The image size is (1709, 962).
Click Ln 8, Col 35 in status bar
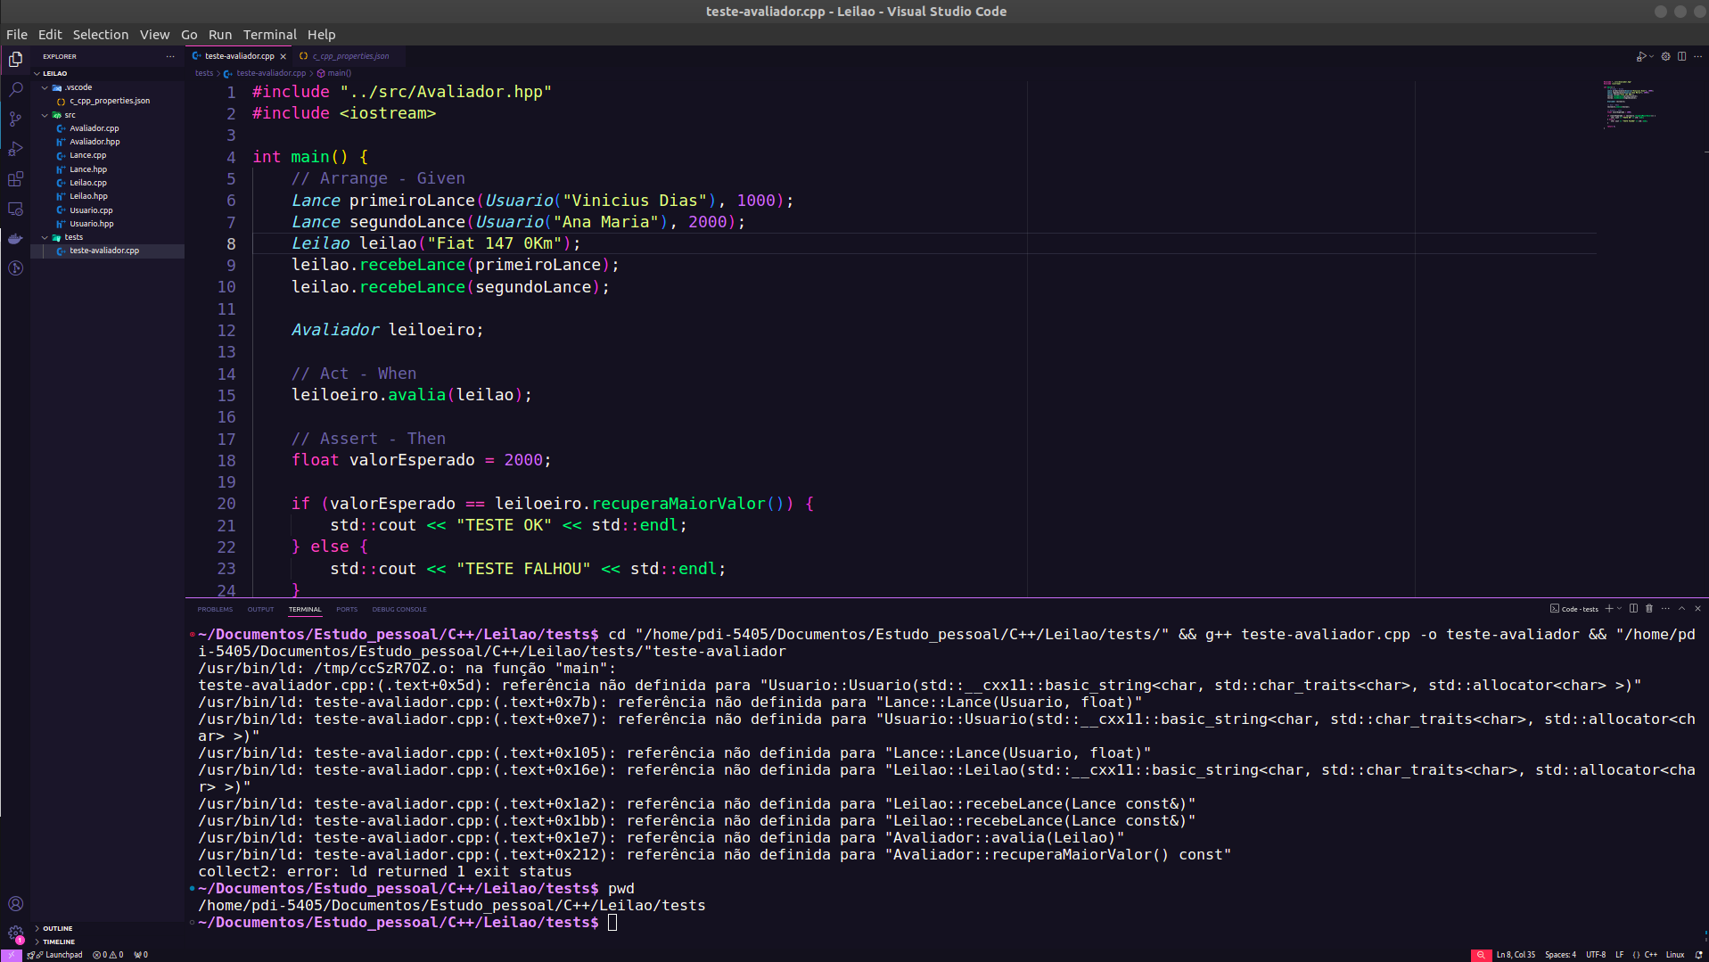tap(1516, 955)
